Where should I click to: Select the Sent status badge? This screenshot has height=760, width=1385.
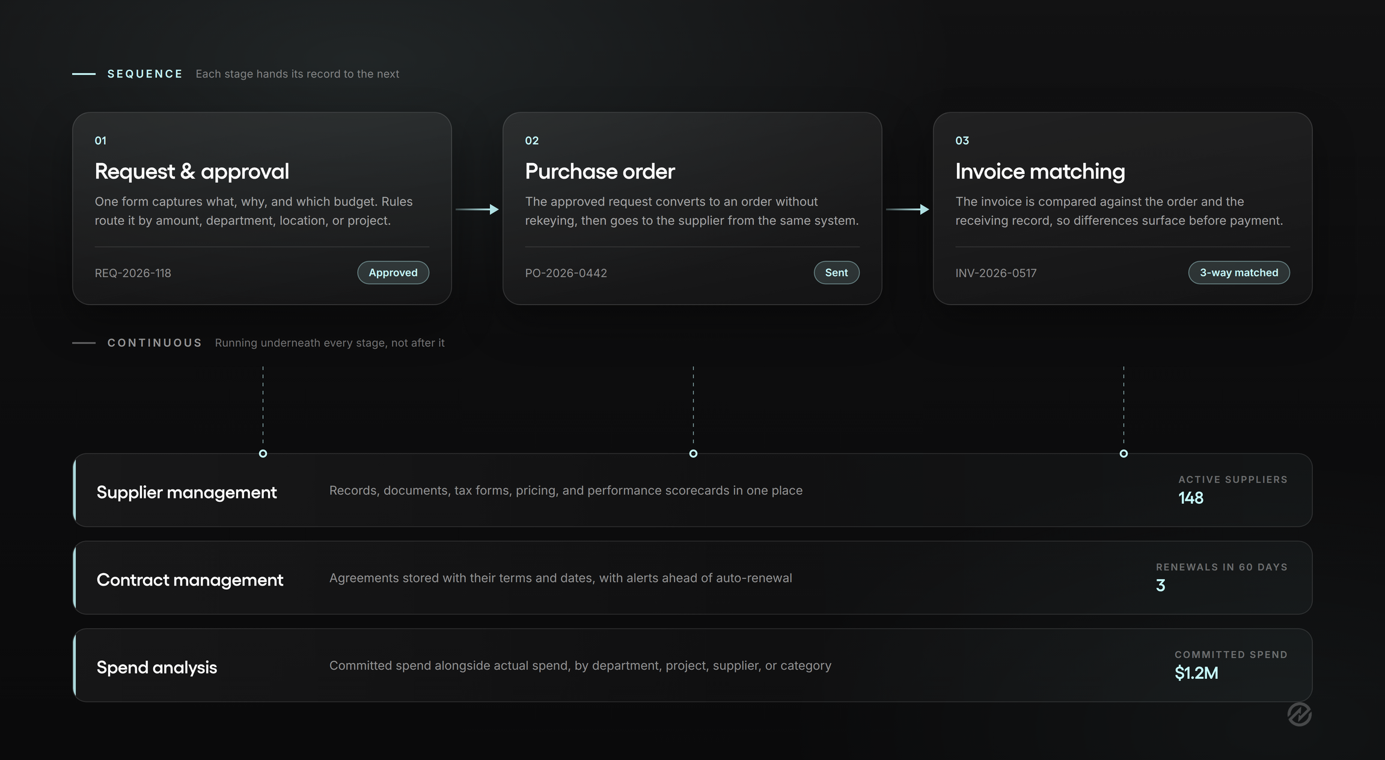pos(836,272)
